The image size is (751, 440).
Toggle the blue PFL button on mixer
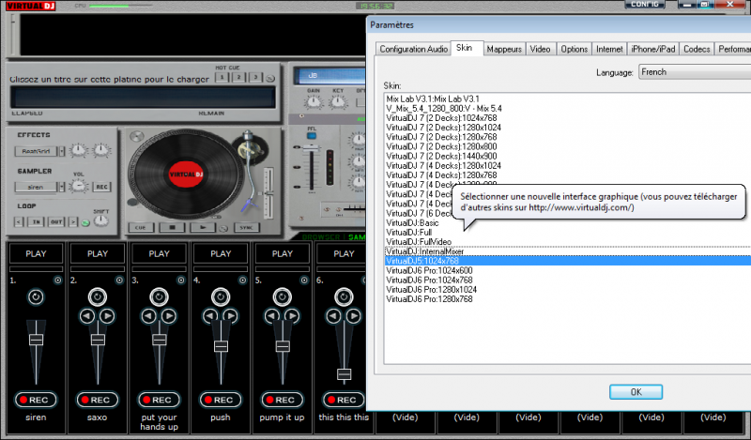pos(313,138)
